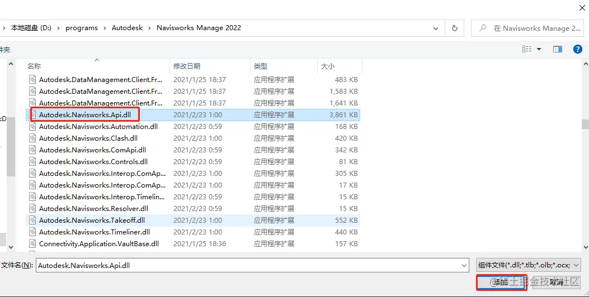Click the refresh icon beside address bar

click(x=455, y=28)
